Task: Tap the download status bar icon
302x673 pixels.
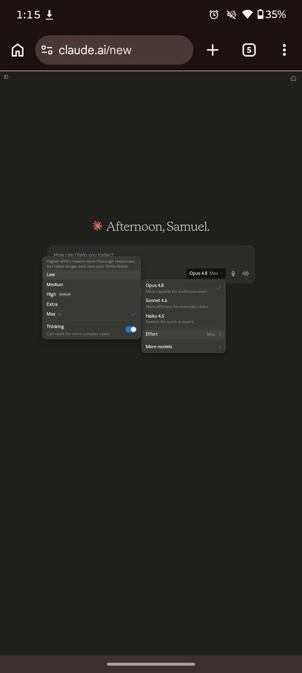Action: click(49, 15)
